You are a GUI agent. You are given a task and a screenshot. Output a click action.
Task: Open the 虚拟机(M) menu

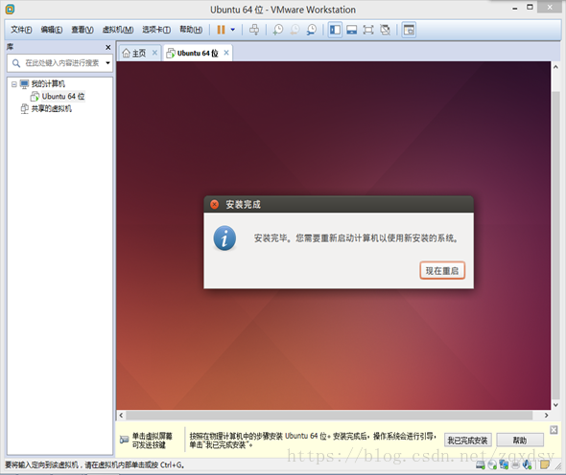(118, 30)
